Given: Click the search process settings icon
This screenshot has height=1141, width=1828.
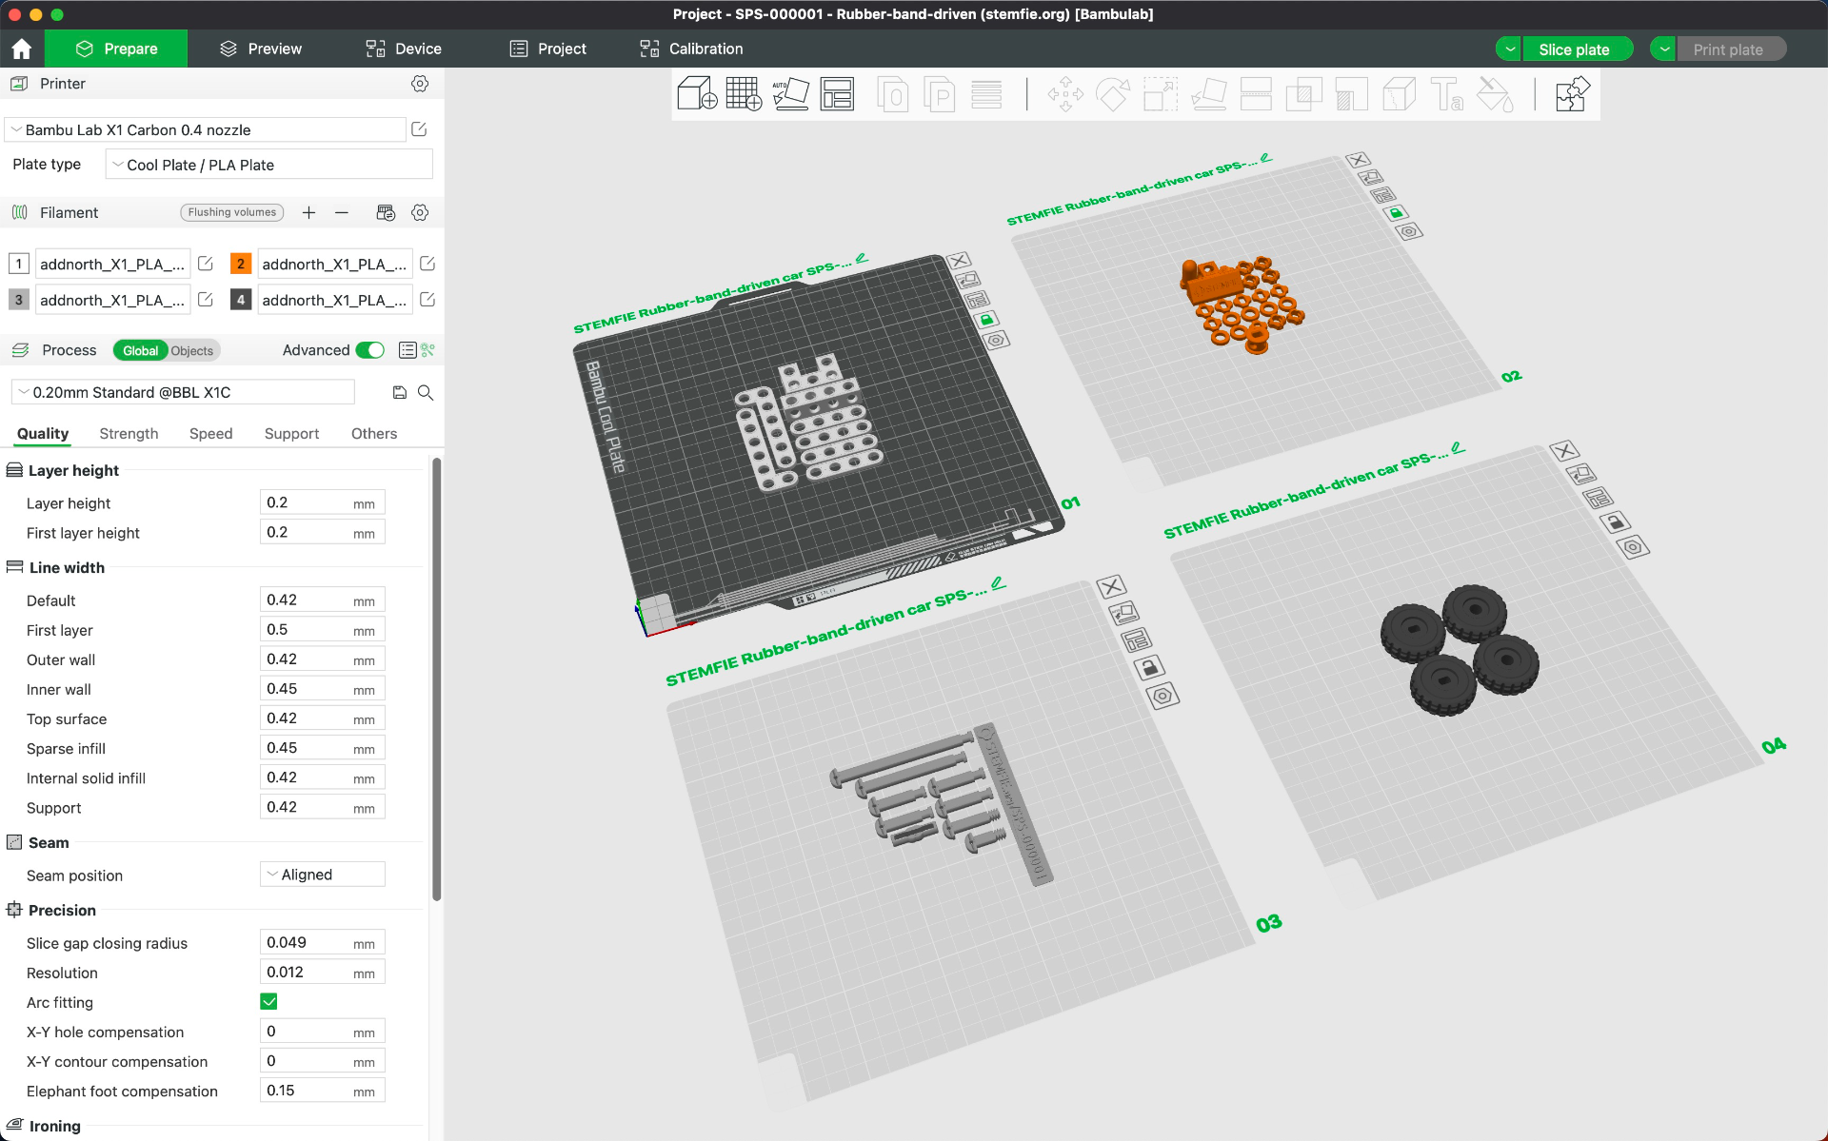Looking at the screenshot, I should (x=426, y=393).
